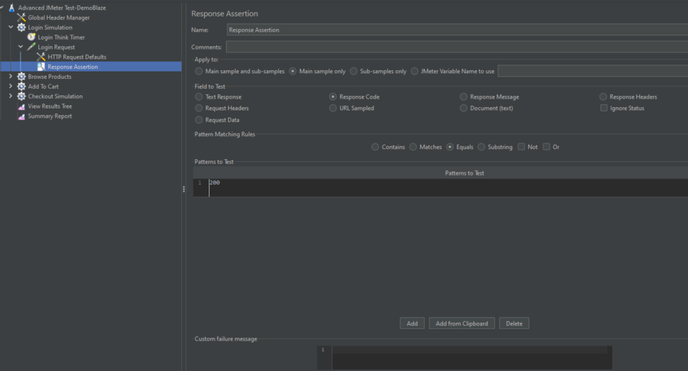The height and width of the screenshot is (371, 688).
Task: Select the Login Think Timer clock icon
Action: click(31, 37)
